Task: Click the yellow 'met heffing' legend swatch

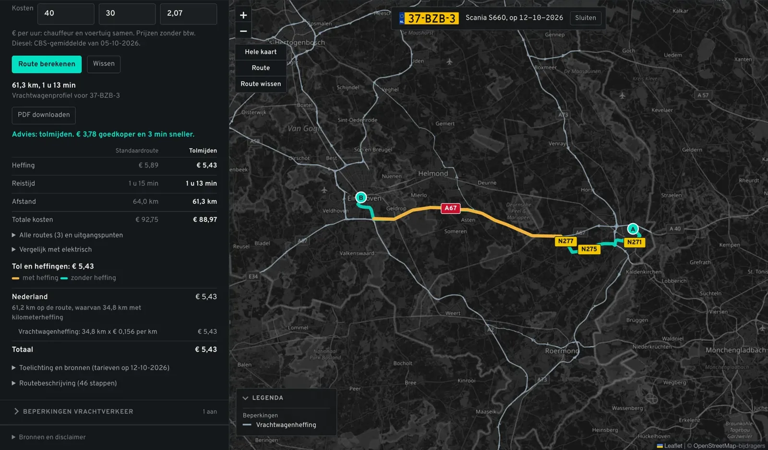Action: pyautogui.click(x=15, y=278)
